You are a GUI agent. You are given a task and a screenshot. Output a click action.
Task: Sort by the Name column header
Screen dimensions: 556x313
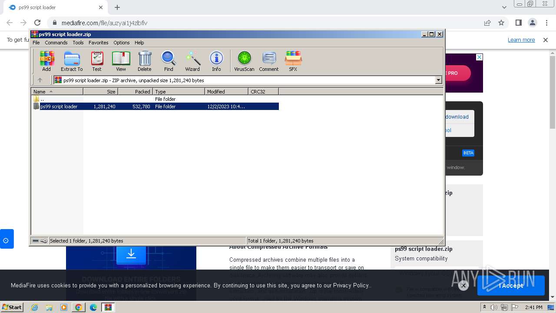click(x=57, y=91)
